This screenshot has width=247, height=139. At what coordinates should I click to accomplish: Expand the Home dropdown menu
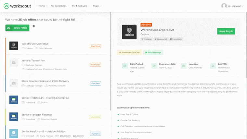point(43,6)
